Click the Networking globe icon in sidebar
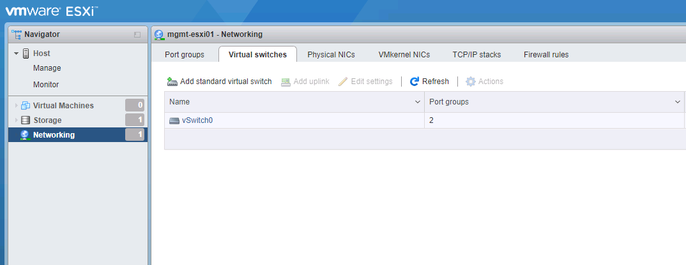686x265 pixels. (25, 135)
